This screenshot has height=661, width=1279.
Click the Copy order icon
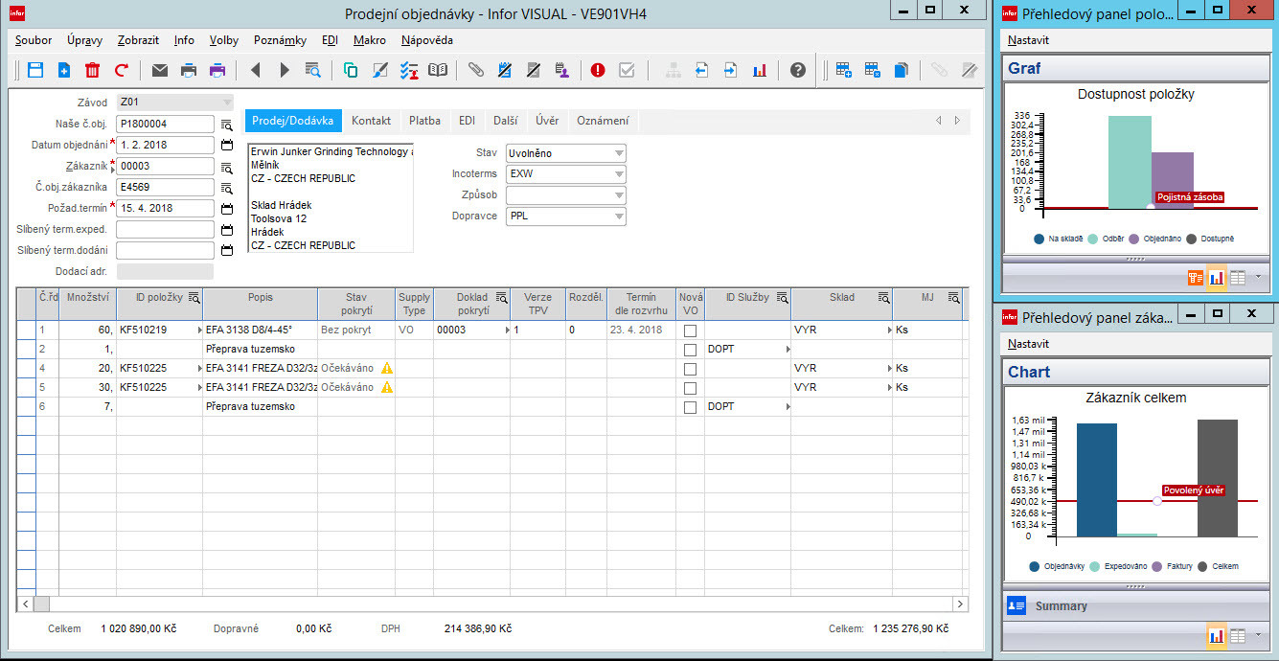point(351,70)
